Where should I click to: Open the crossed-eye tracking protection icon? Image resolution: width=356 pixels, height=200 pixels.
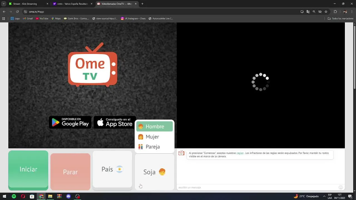pos(320,12)
